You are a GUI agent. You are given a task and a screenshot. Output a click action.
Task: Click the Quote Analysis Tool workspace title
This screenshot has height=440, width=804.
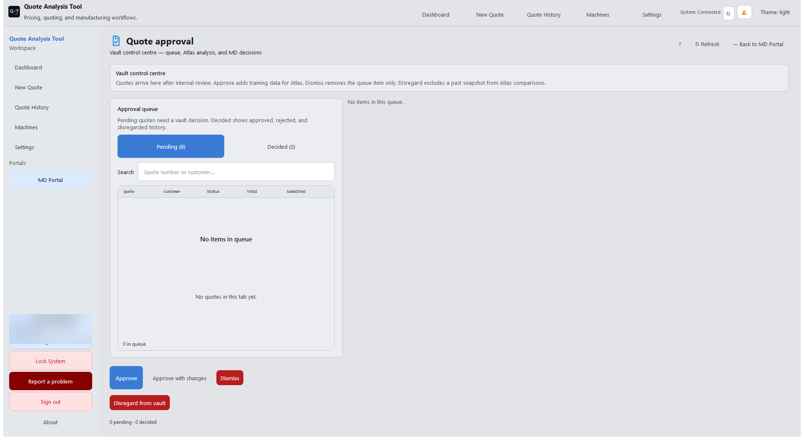tap(37, 39)
